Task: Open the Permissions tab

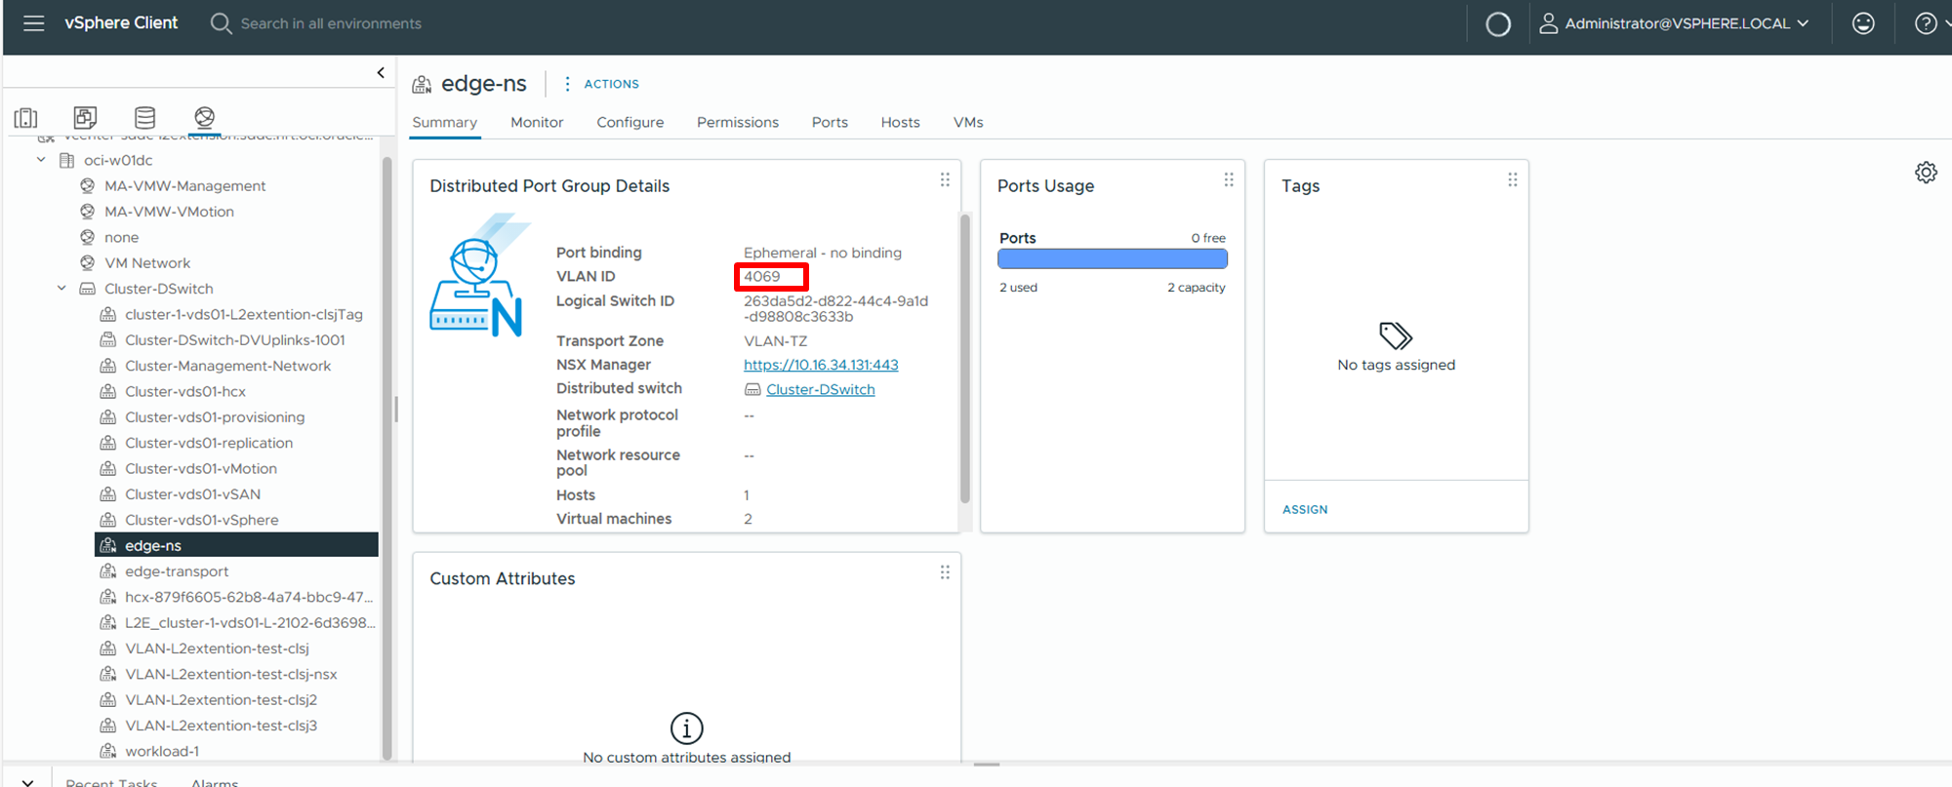Action: pos(738,122)
